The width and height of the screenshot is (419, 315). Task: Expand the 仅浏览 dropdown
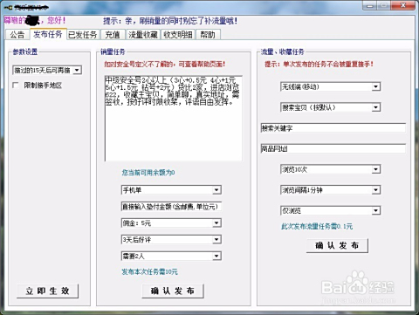pyautogui.click(x=375, y=210)
